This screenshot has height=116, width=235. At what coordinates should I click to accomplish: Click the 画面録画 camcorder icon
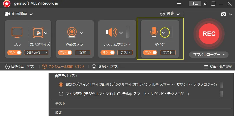coord(7,14)
